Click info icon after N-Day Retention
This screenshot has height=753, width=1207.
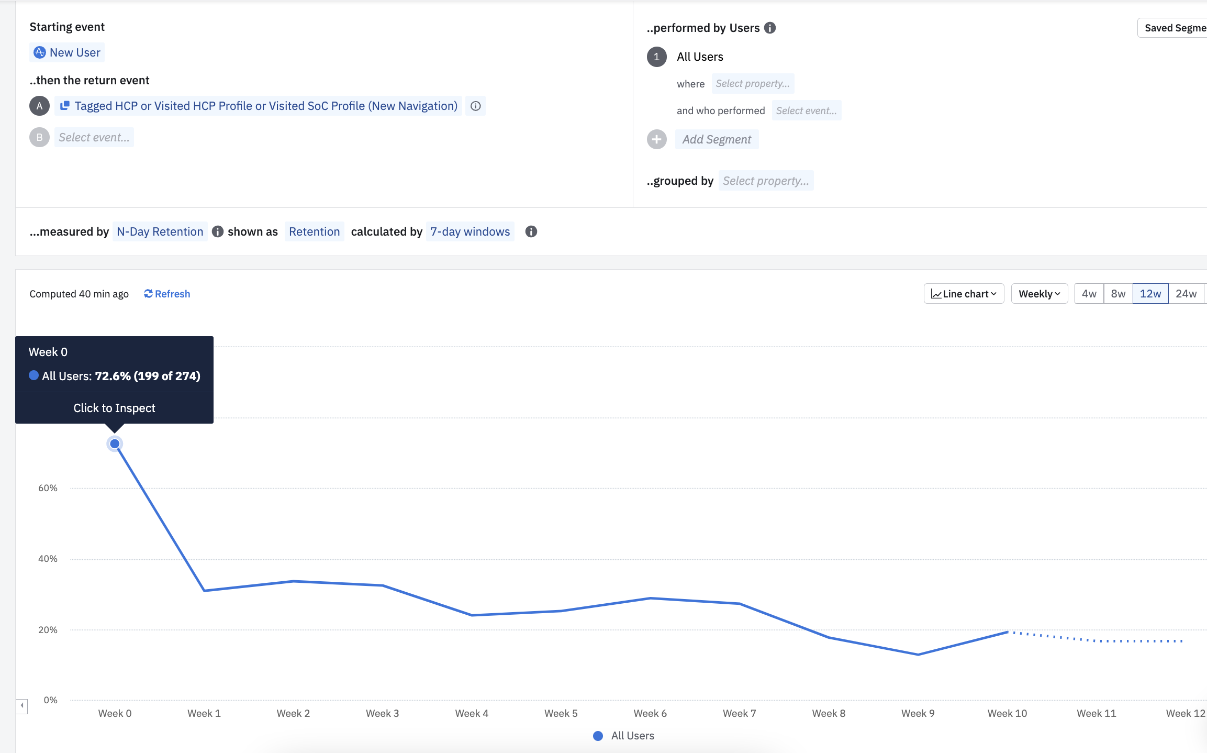point(218,231)
